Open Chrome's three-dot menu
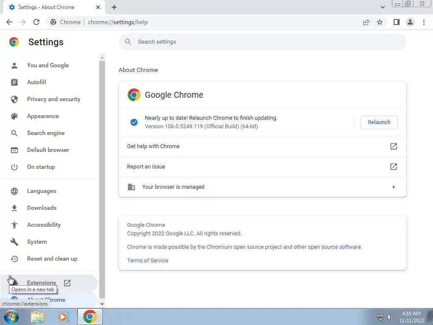The image size is (433, 325). [x=424, y=22]
